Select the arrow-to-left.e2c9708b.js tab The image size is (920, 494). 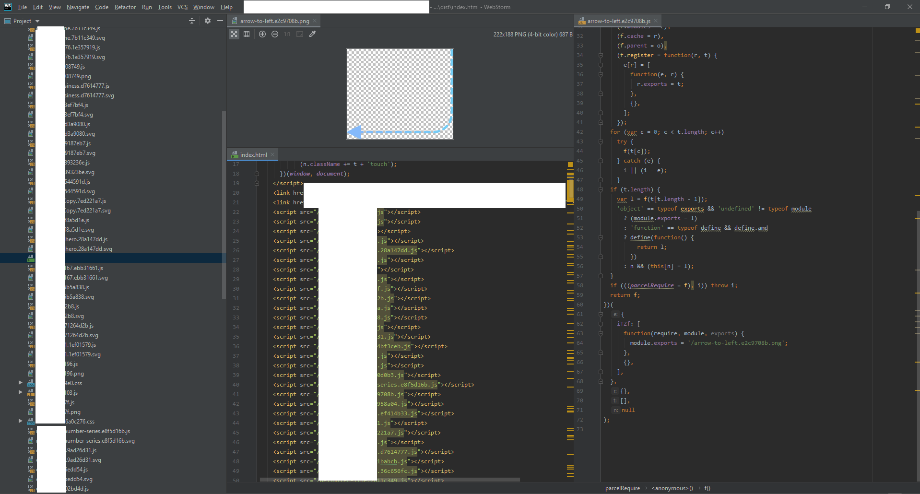[619, 21]
